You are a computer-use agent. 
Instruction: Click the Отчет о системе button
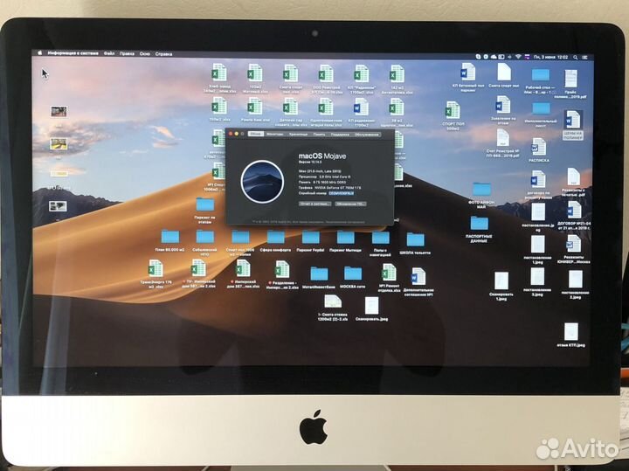(x=314, y=204)
